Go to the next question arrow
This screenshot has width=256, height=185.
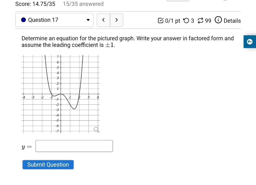tap(116, 20)
